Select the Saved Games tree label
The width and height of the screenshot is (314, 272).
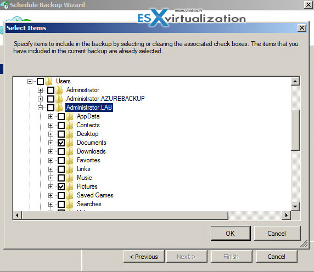[95, 195]
